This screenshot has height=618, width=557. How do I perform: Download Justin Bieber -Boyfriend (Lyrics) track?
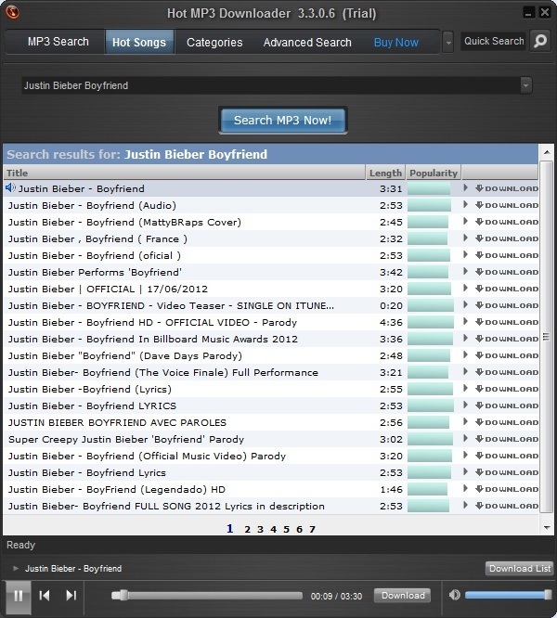point(507,389)
